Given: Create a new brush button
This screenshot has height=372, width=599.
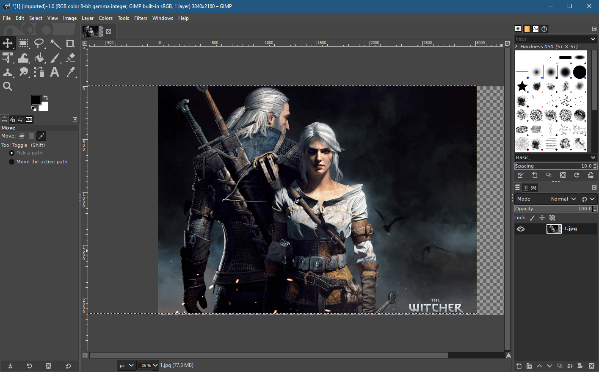Looking at the screenshot, I should (x=535, y=175).
